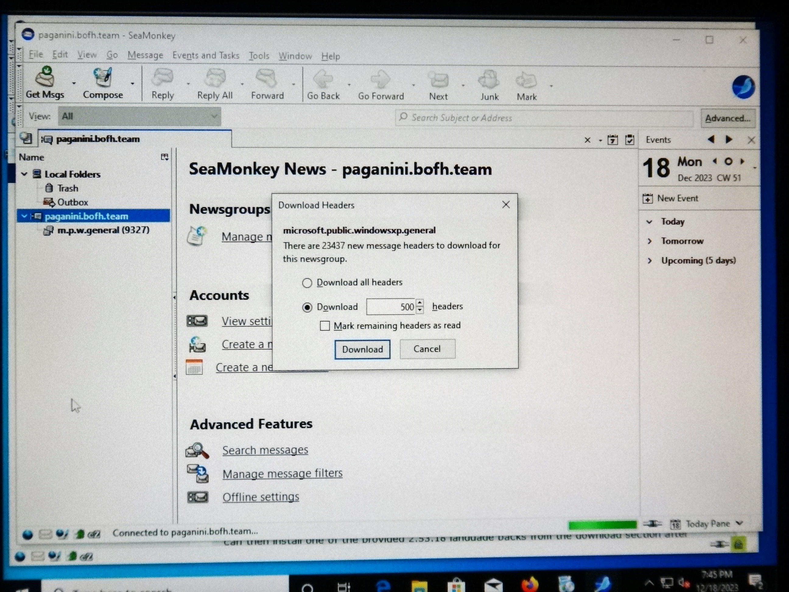789x592 pixels.
Task: Collapse the Today events section
Action: (x=649, y=222)
